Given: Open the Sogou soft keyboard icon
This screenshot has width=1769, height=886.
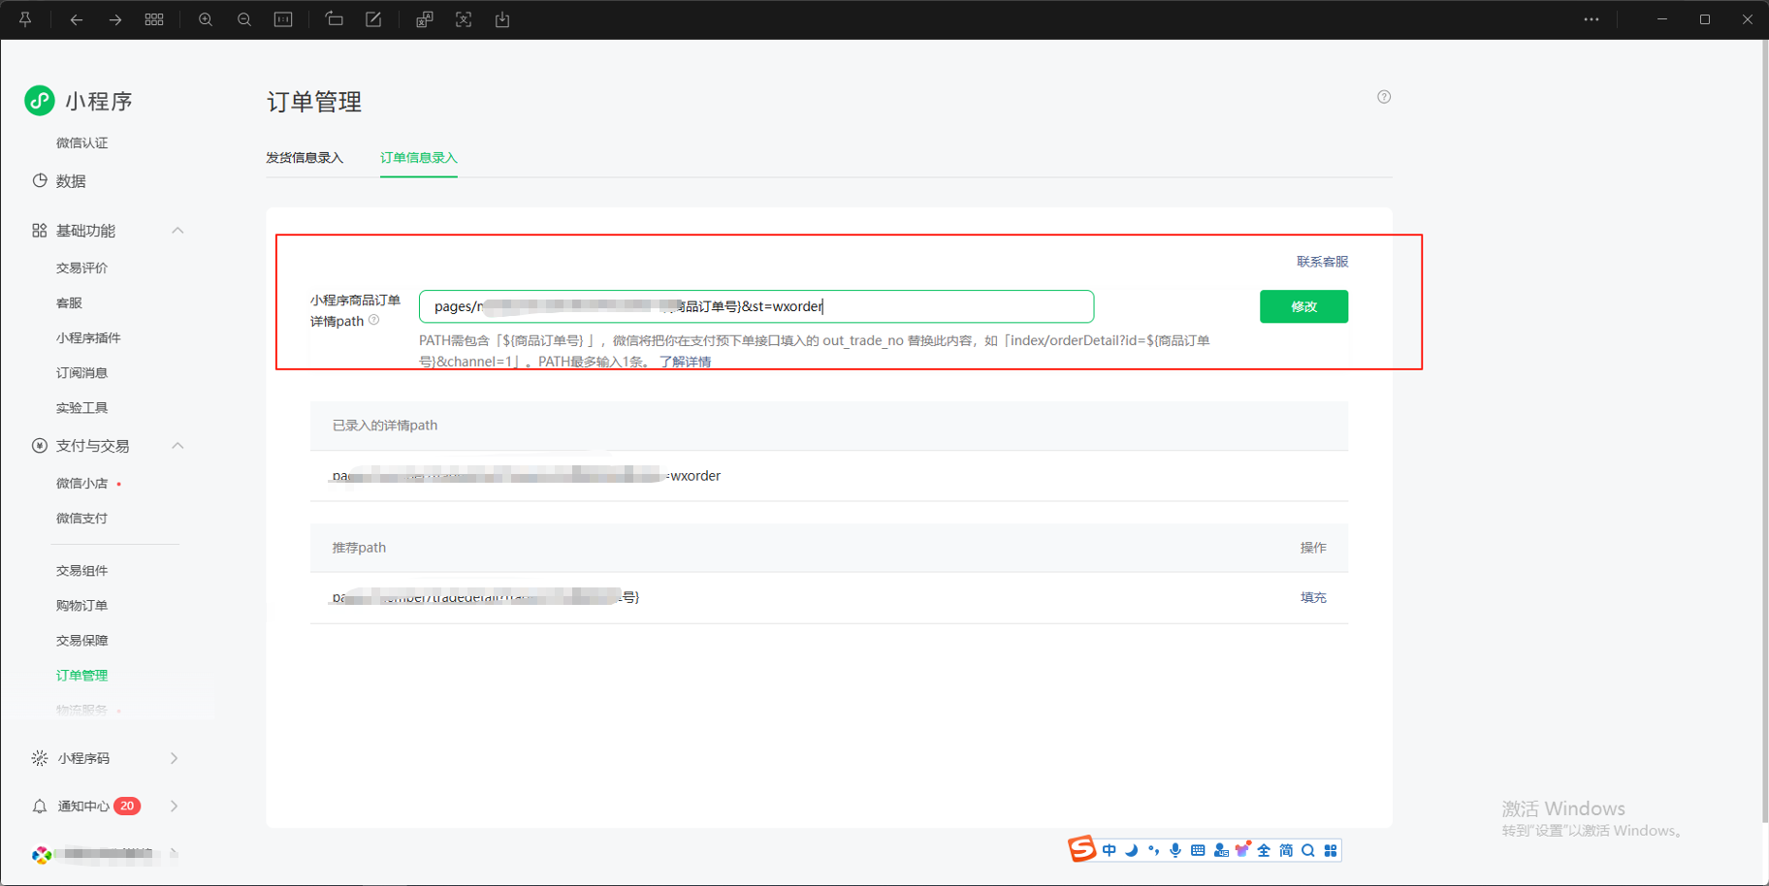Looking at the screenshot, I should 1198,850.
